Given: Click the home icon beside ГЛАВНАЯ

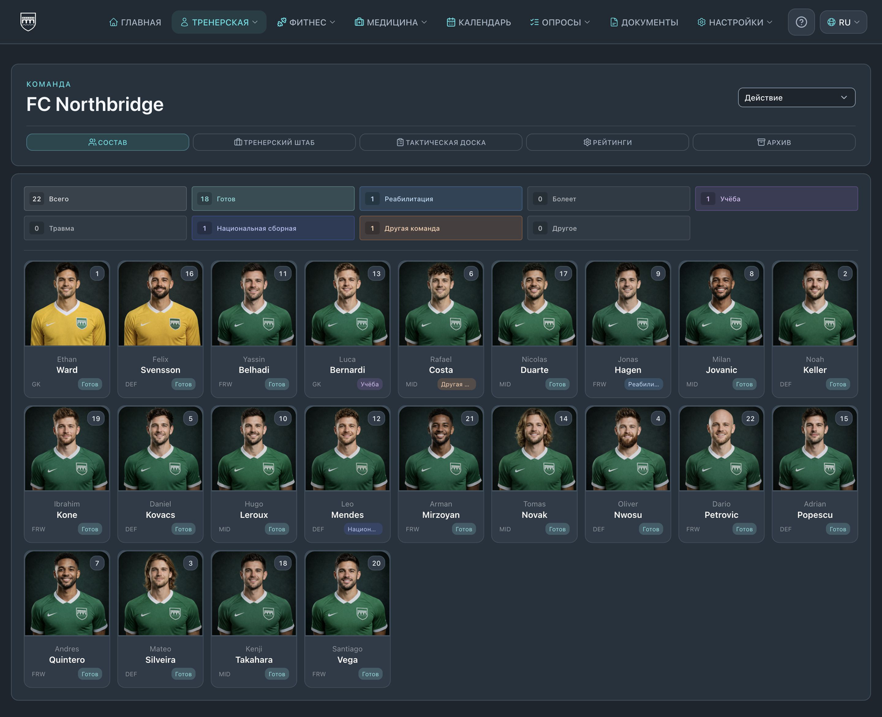Looking at the screenshot, I should tap(113, 22).
